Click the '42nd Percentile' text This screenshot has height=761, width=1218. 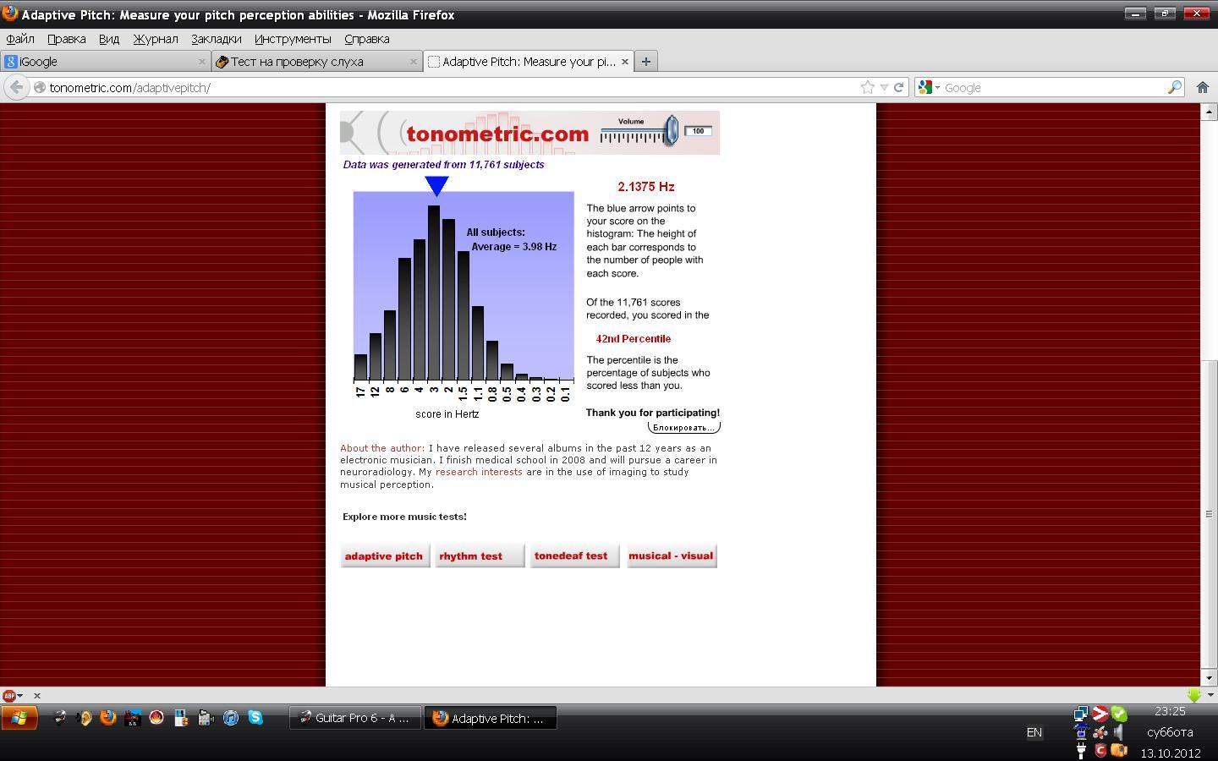(x=634, y=338)
